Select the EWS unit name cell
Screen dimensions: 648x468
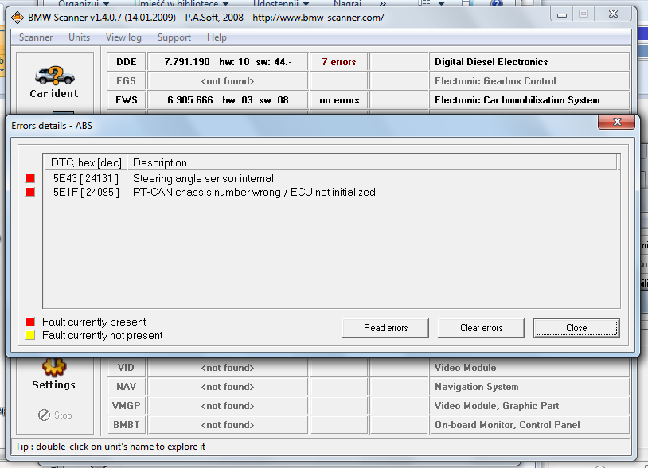click(127, 100)
